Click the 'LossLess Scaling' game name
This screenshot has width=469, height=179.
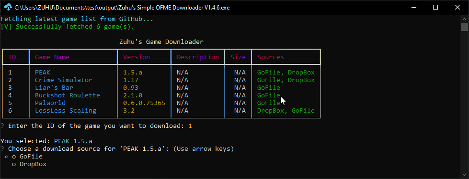click(66, 111)
